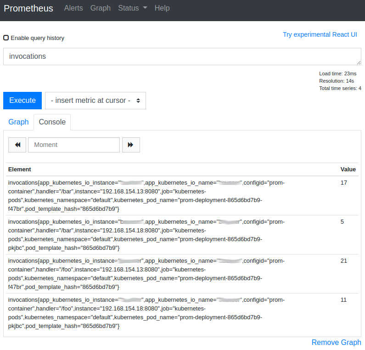Click the Enable query history label
Screen dimensions: 365x350
pyautogui.click(x=38, y=38)
